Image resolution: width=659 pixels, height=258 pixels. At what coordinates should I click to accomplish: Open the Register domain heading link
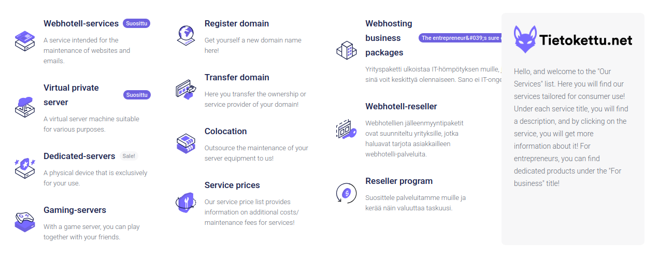(x=236, y=23)
